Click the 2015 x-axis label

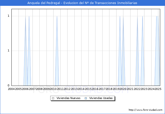pos(88,89)
